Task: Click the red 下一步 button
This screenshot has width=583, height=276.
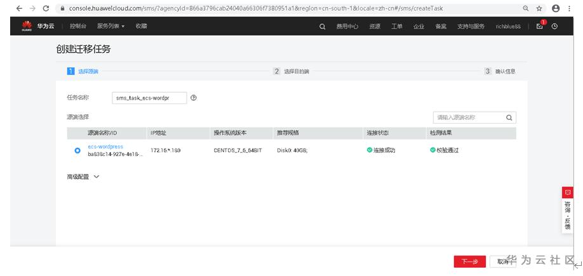Action: 469,261
